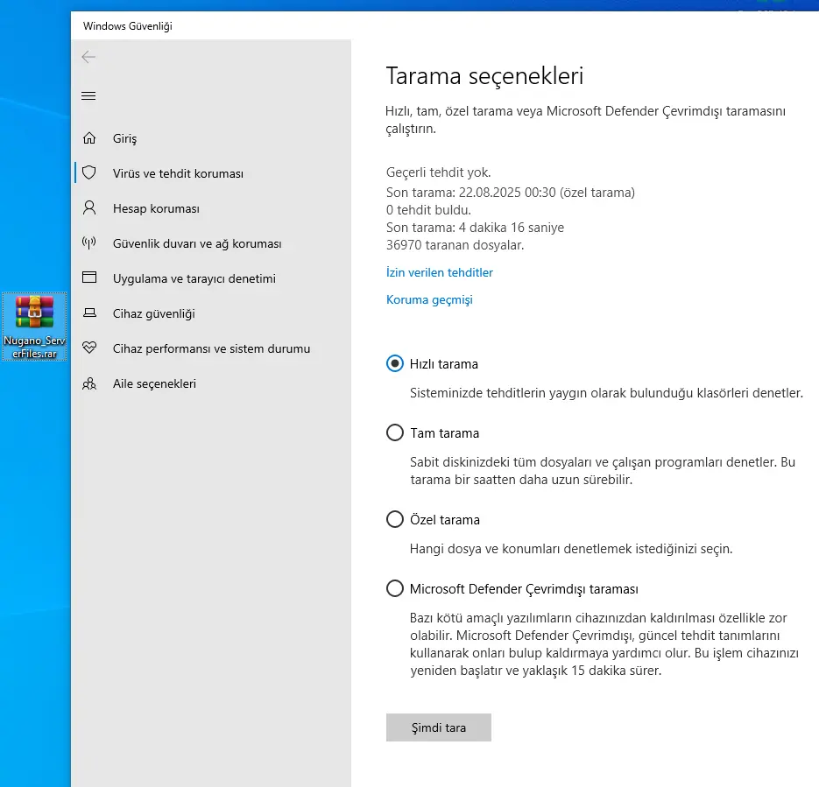Screen dimensions: 819x787
Task: Click the heart icon for device performance
Action: point(89,348)
